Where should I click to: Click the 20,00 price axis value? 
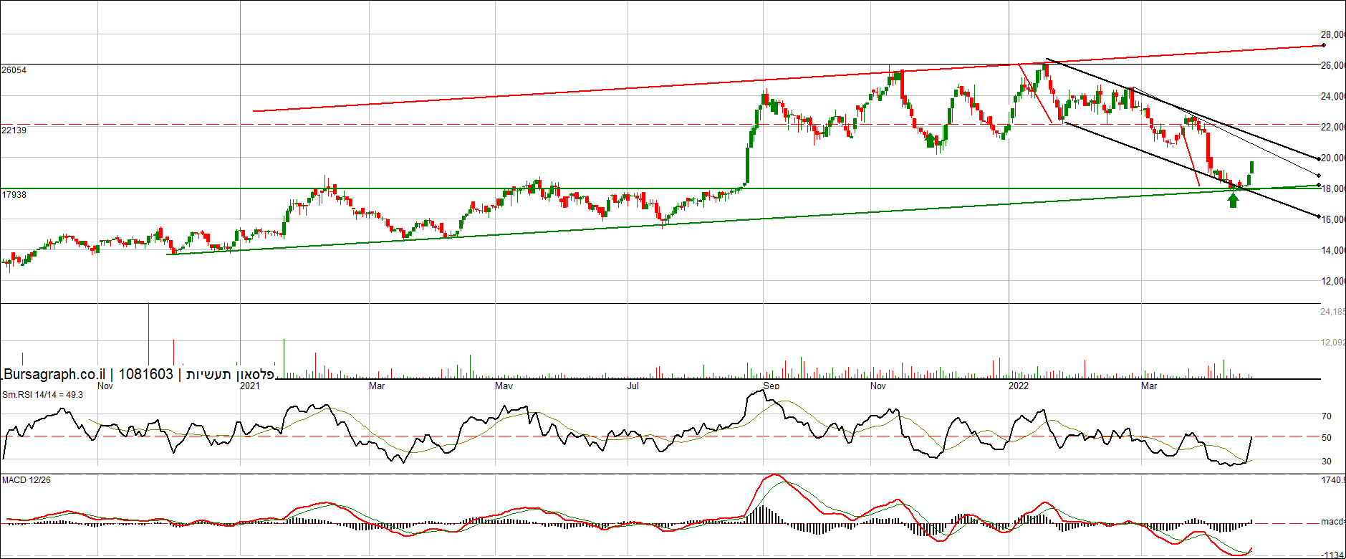(x=1333, y=158)
